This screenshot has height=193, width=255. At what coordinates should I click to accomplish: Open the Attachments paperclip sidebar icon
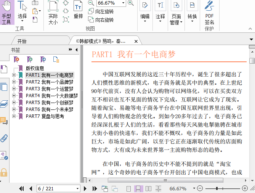click(4, 138)
